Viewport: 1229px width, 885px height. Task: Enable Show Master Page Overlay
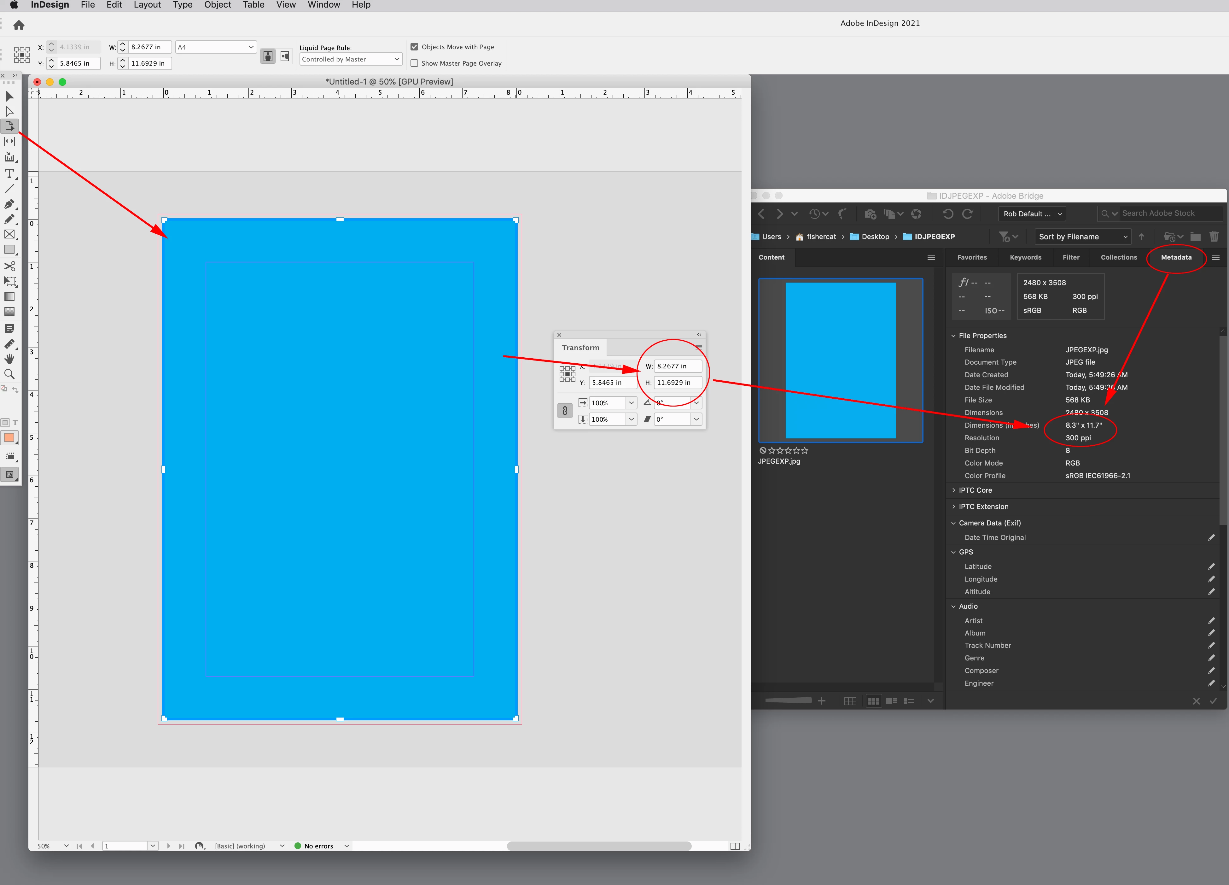(415, 63)
